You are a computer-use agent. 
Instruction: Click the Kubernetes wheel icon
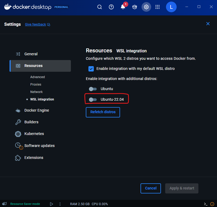point(18,134)
